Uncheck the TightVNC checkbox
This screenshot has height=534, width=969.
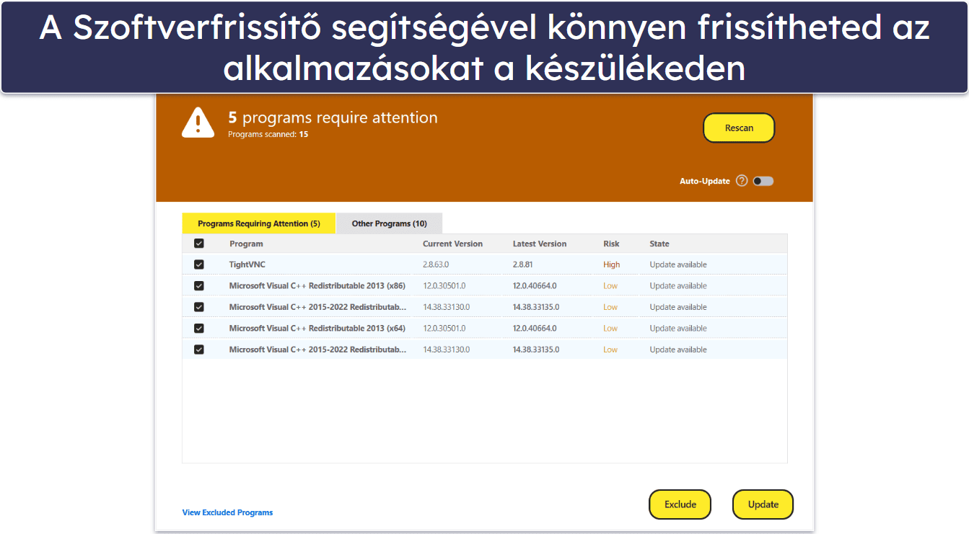point(199,264)
